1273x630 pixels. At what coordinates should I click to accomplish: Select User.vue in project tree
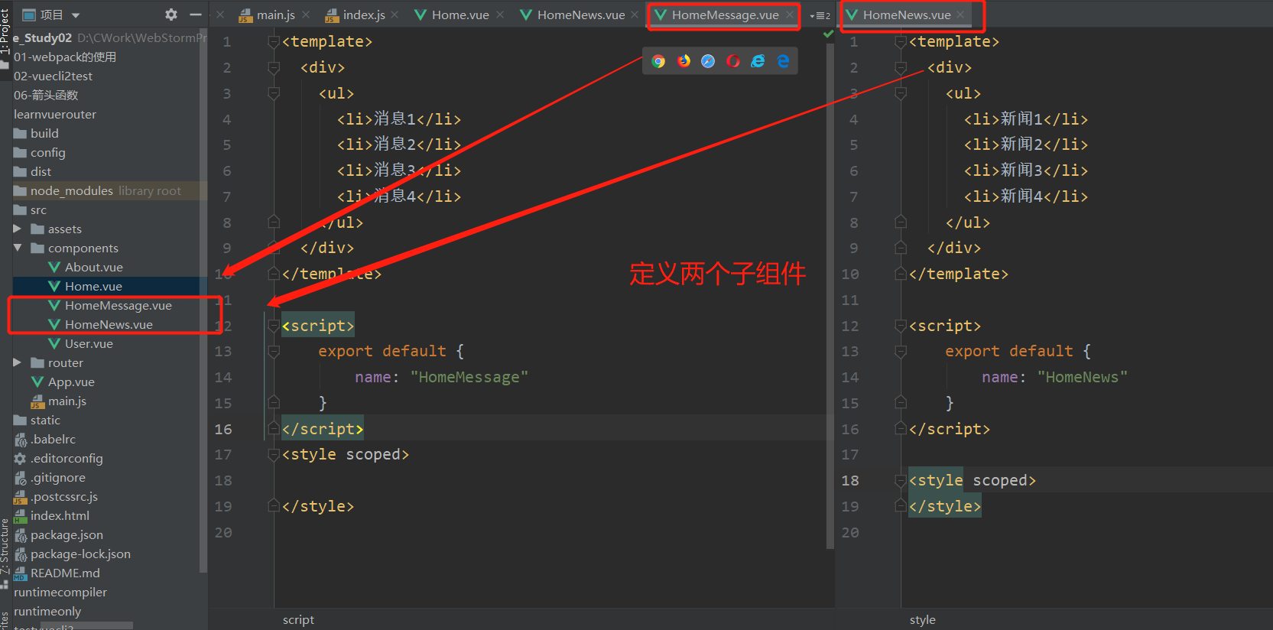[89, 343]
